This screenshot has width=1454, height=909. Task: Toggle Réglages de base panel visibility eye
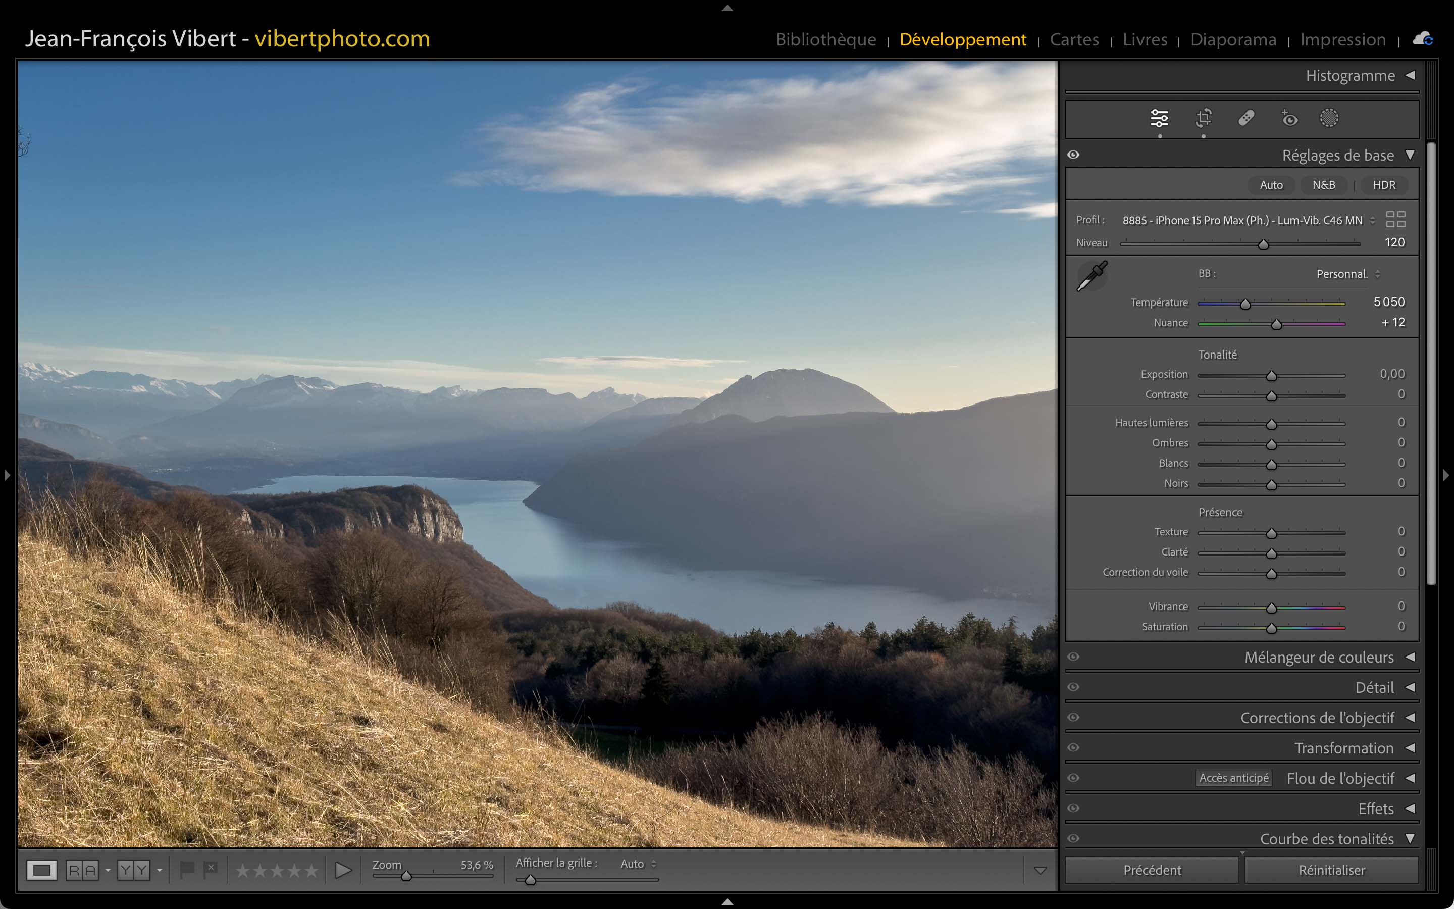click(1074, 155)
